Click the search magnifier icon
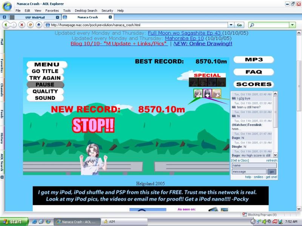 point(252,25)
